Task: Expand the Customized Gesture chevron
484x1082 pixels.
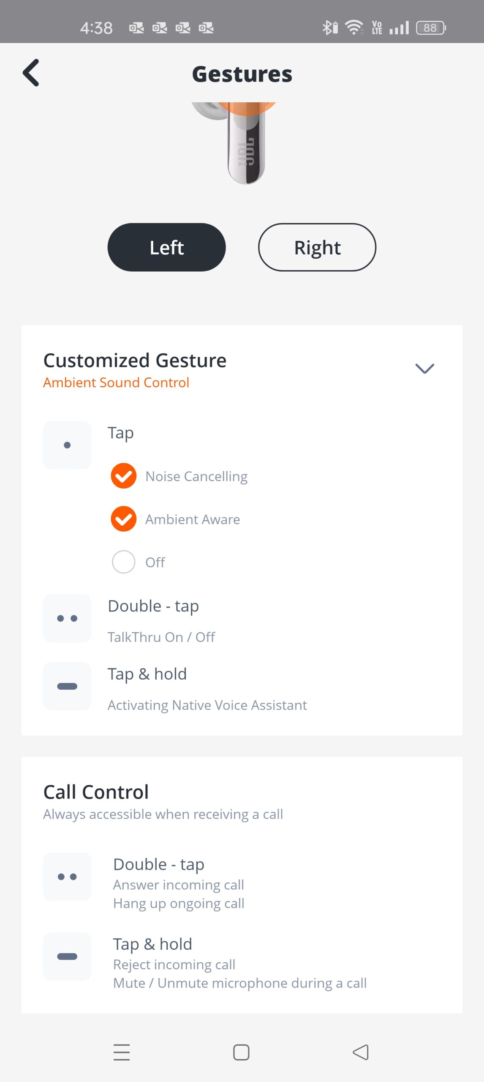Action: 424,369
